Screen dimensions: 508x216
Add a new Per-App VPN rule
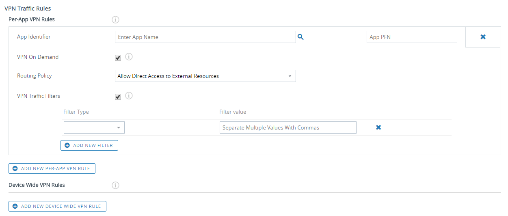point(52,168)
